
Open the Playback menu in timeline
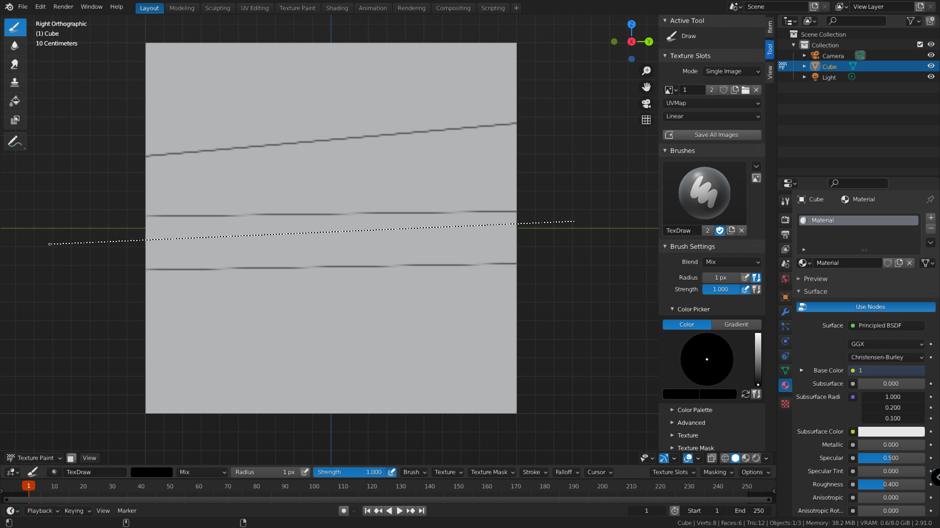(x=43, y=510)
